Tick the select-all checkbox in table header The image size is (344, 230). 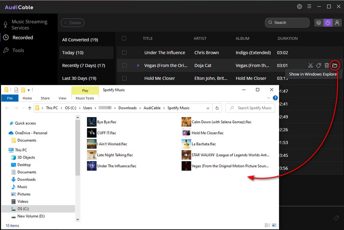124,38
